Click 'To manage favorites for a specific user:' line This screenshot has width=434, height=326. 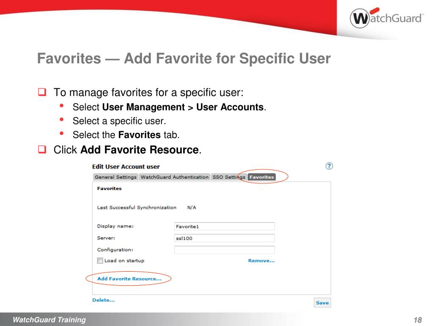tap(148, 92)
